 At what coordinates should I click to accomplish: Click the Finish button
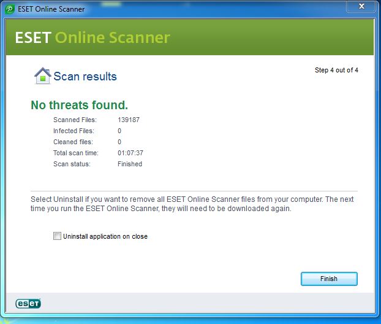[329, 279]
